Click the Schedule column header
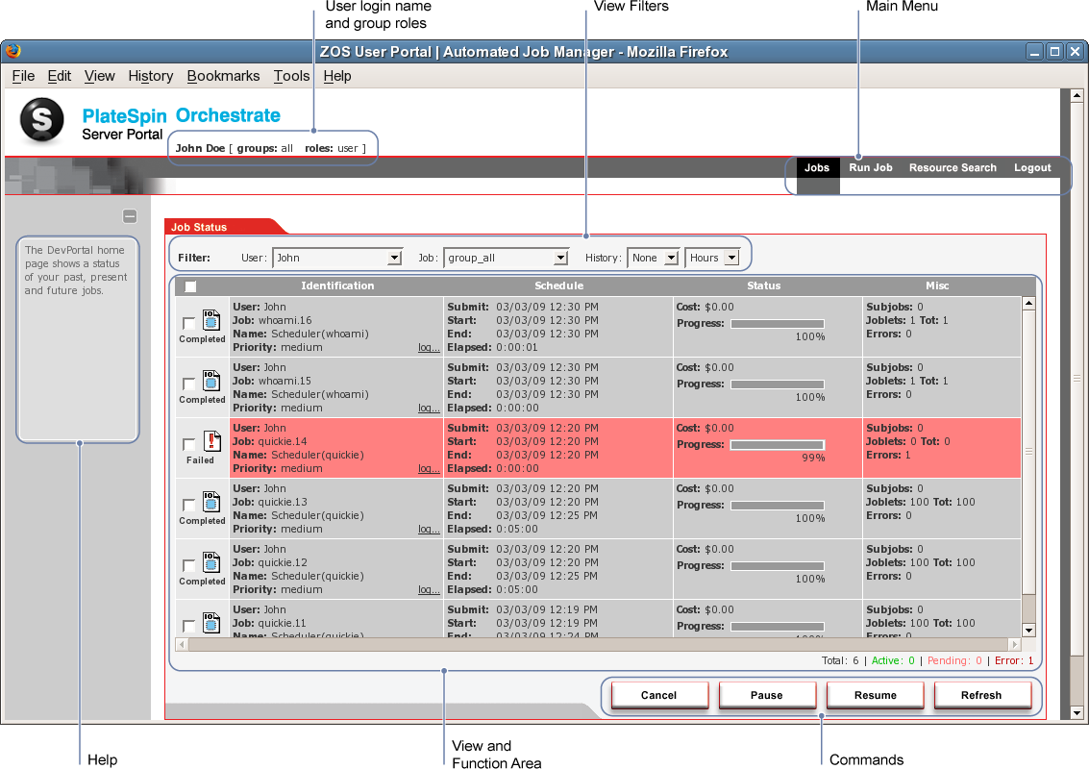The image size is (1089, 769). coord(559,285)
